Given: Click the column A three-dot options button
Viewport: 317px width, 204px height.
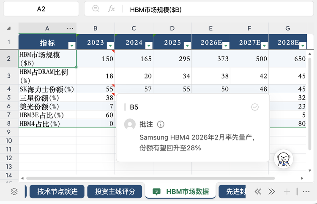Looking at the screenshot, I should 70,28.
